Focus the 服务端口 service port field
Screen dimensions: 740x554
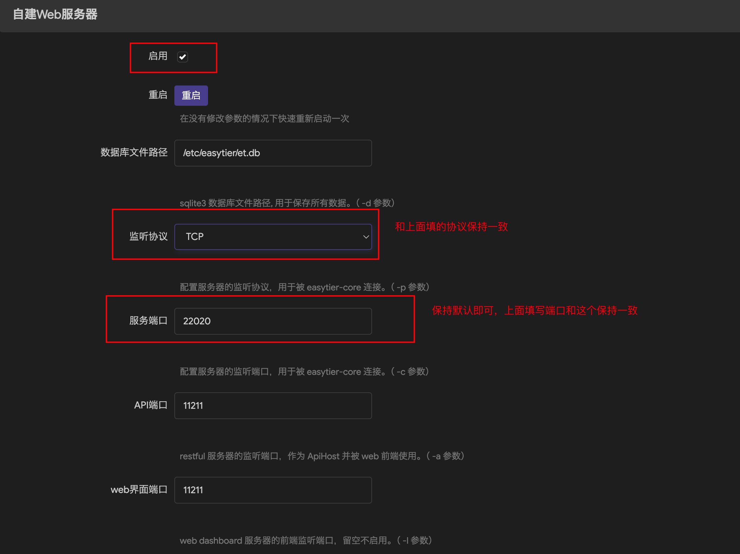point(273,321)
